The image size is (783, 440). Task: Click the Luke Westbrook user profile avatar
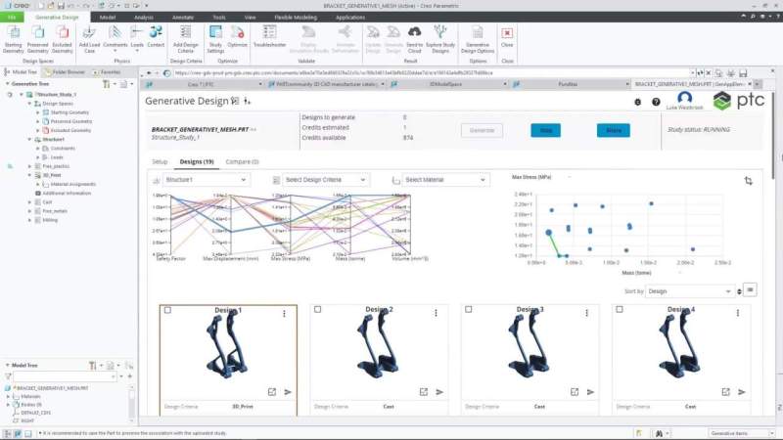pos(684,98)
